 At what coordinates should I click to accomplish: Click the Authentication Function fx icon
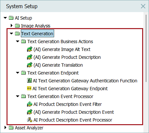pyautogui.click(x=29, y=81)
